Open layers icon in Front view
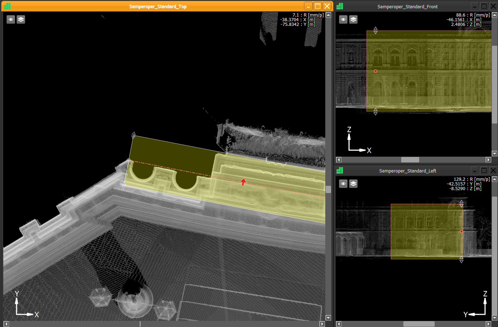The width and height of the screenshot is (498, 327). click(x=353, y=19)
